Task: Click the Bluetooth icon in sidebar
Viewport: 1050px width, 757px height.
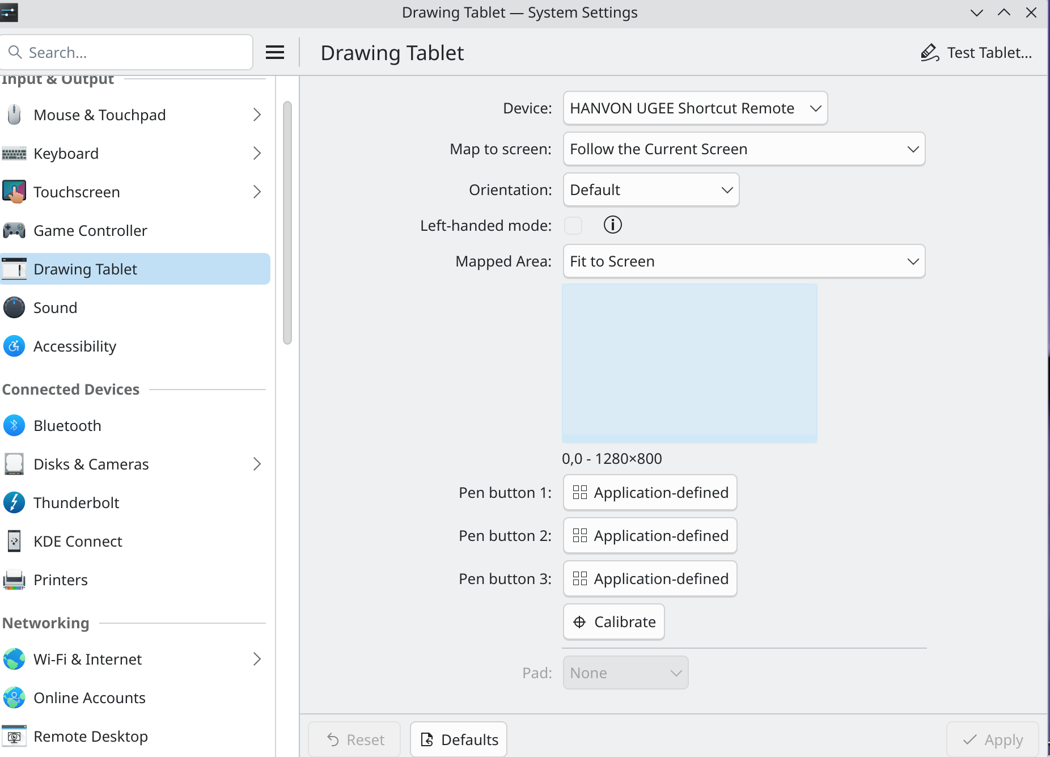Action: click(x=14, y=426)
